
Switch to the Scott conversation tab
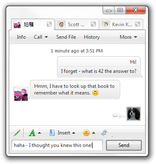coord(77,25)
